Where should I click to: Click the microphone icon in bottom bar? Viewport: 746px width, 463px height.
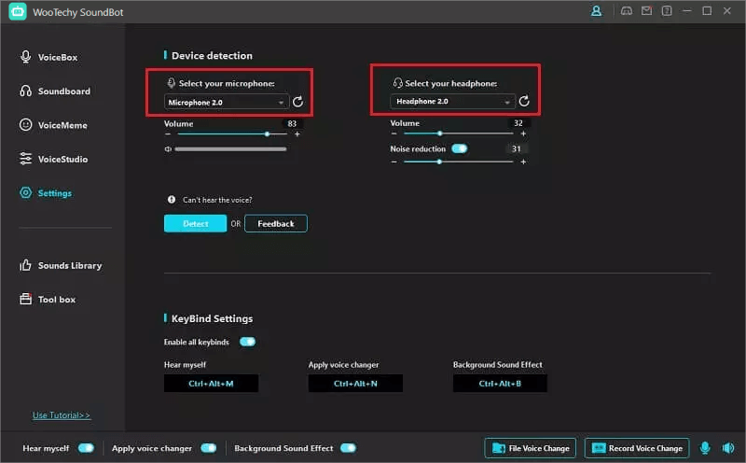point(705,448)
